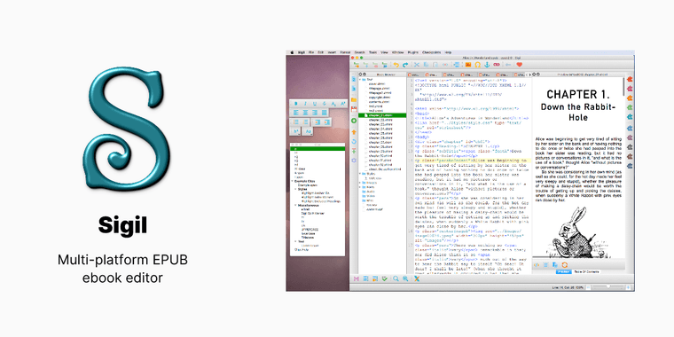
Task: Click the green checkmark validate icon
Action: coord(385,278)
